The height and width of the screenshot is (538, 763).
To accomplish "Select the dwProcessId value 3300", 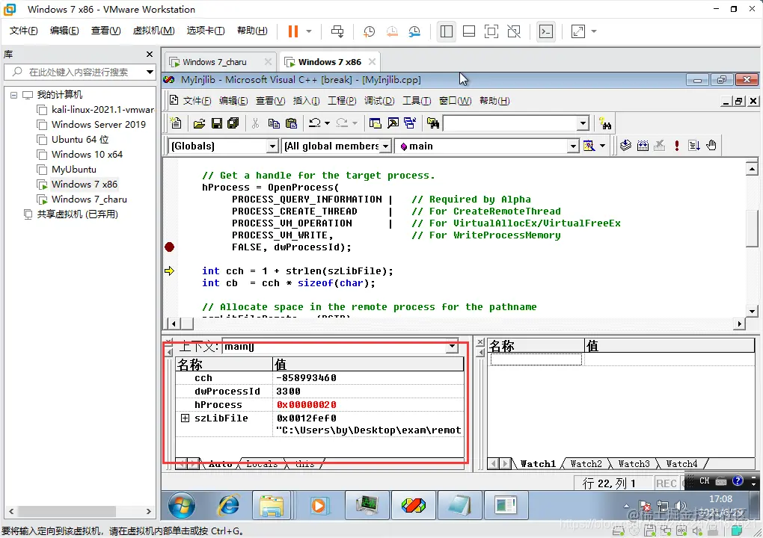I will click(288, 392).
